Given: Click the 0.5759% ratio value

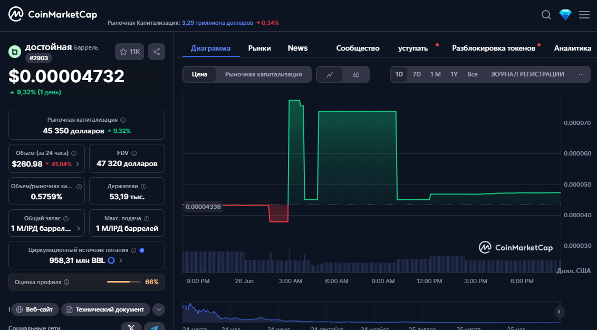Looking at the screenshot, I should [46, 197].
